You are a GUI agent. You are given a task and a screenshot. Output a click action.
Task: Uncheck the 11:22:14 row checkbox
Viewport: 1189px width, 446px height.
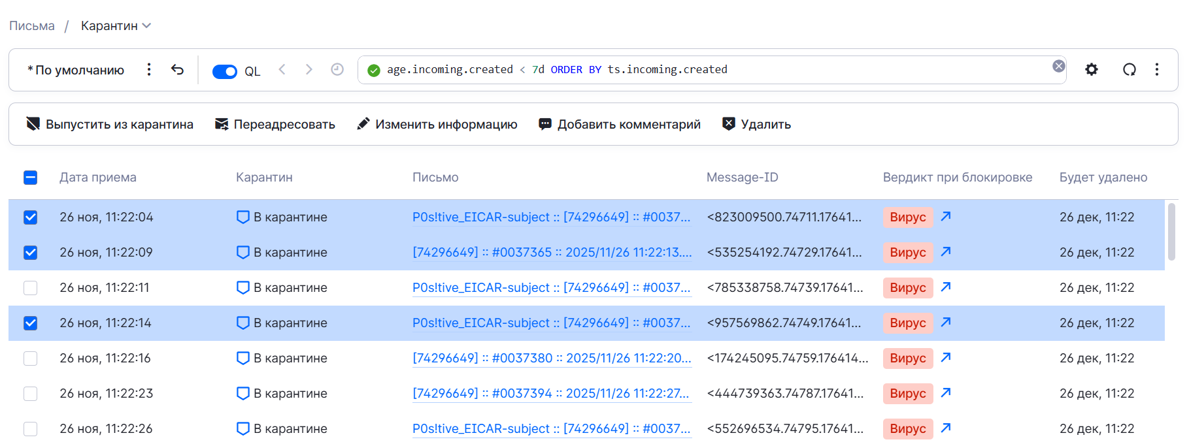pos(31,323)
